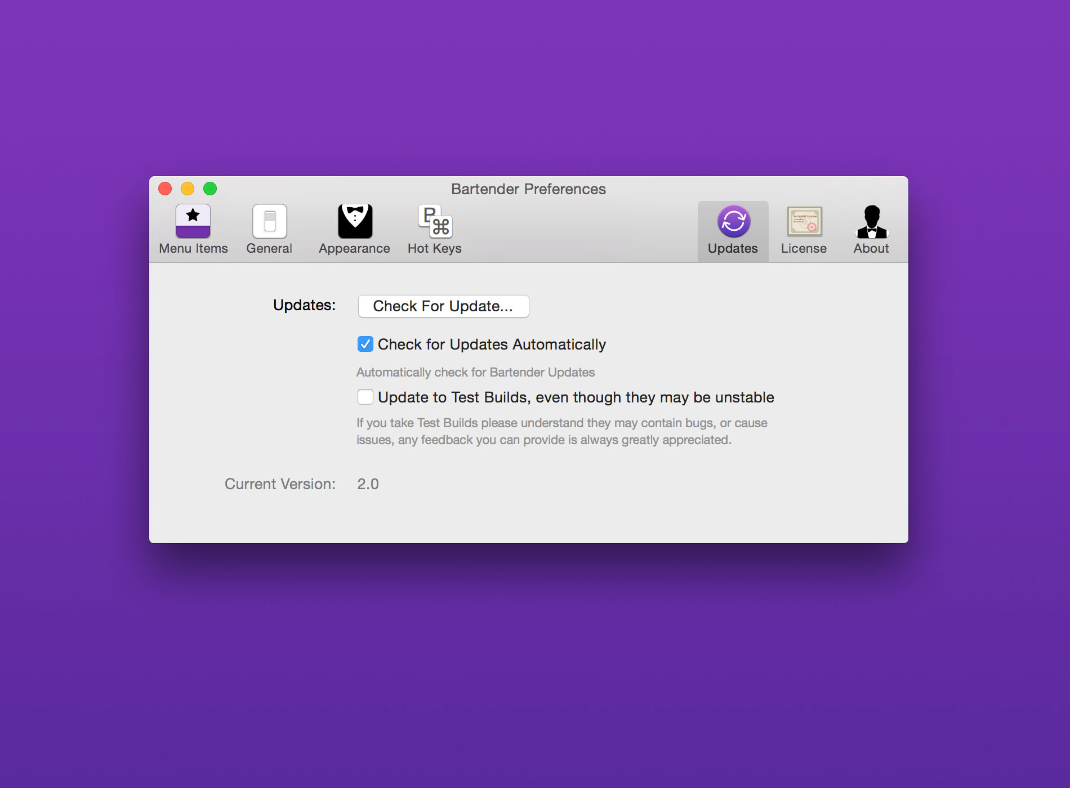The width and height of the screenshot is (1070, 788).
Task: Click the 'Updates:' label
Action: coord(304,305)
